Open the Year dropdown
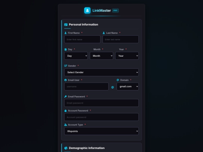 point(127,56)
